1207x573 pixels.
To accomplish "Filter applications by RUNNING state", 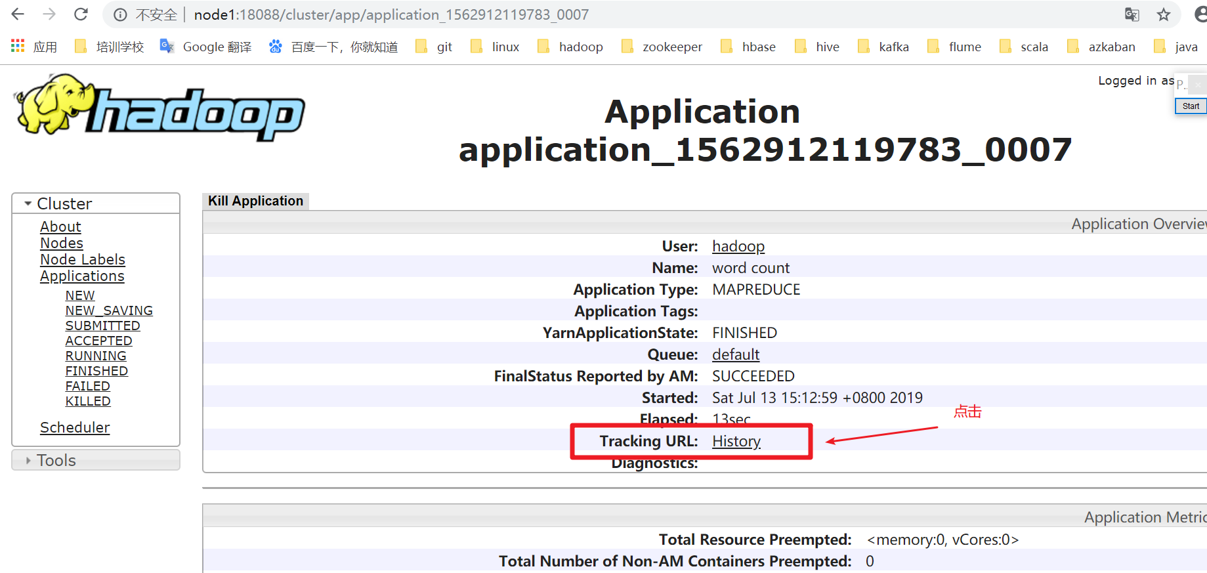I will [96, 356].
